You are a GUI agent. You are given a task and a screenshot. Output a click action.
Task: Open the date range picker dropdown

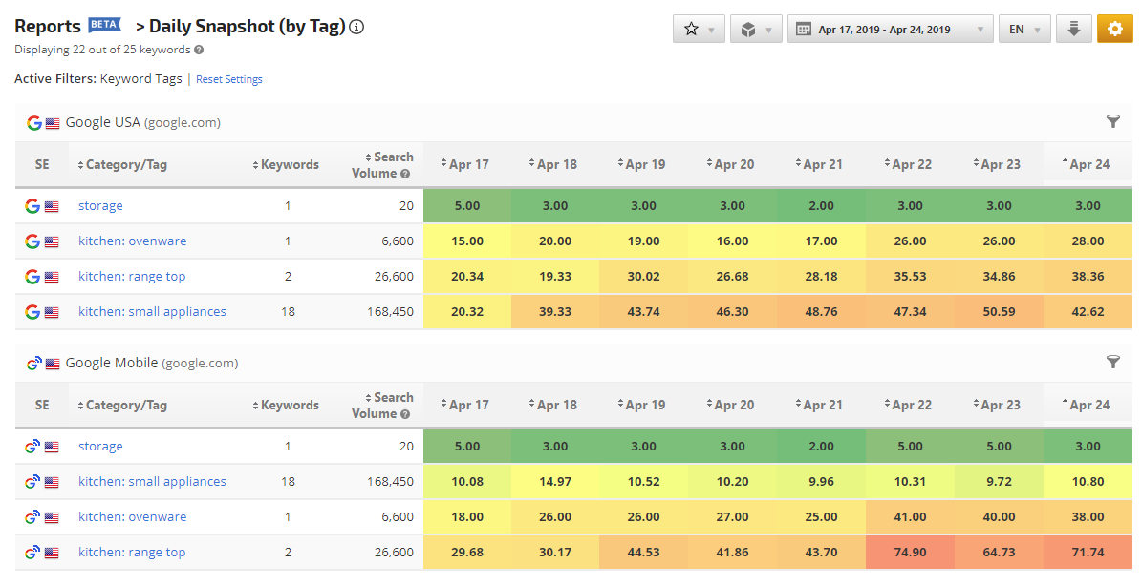(x=890, y=29)
